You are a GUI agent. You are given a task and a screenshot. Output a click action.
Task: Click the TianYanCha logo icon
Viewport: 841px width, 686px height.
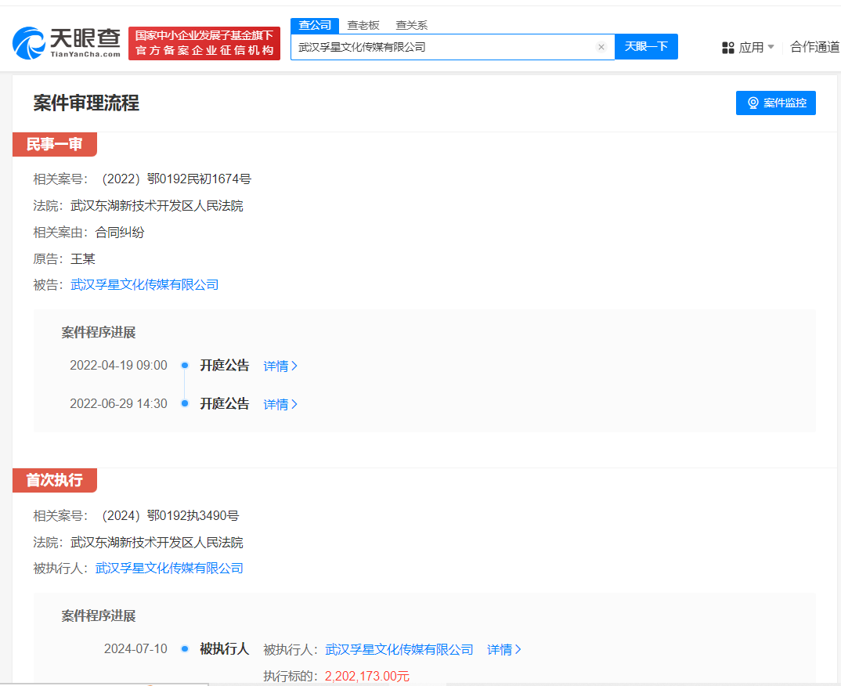click(x=29, y=43)
